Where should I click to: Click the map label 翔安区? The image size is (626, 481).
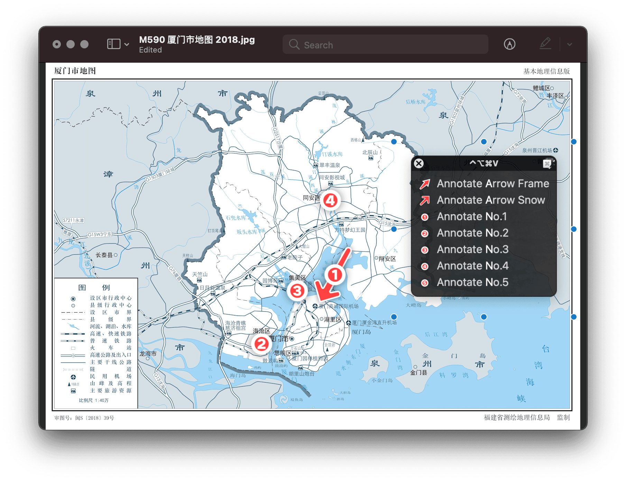coord(387,259)
